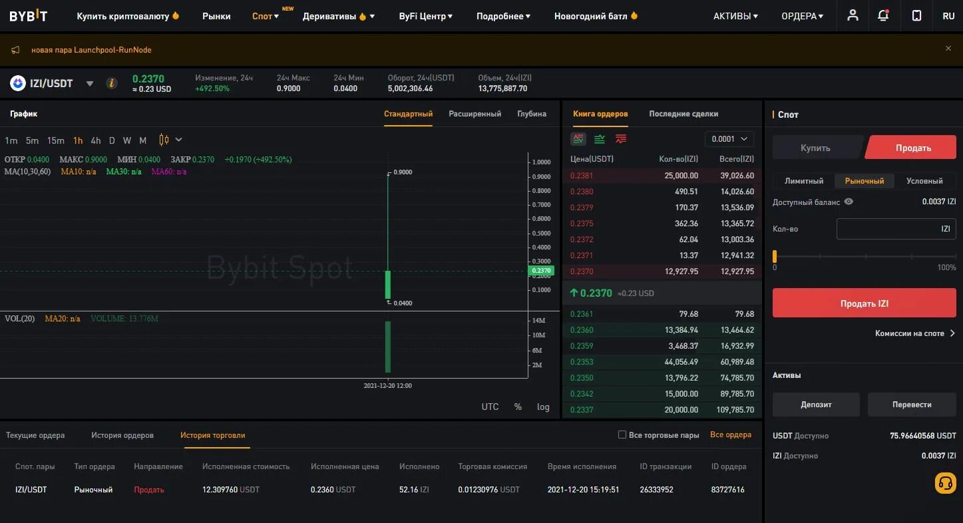Open the mobile app download icon
The height and width of the screenshot is (523, 963).
[x=916, y=15]
